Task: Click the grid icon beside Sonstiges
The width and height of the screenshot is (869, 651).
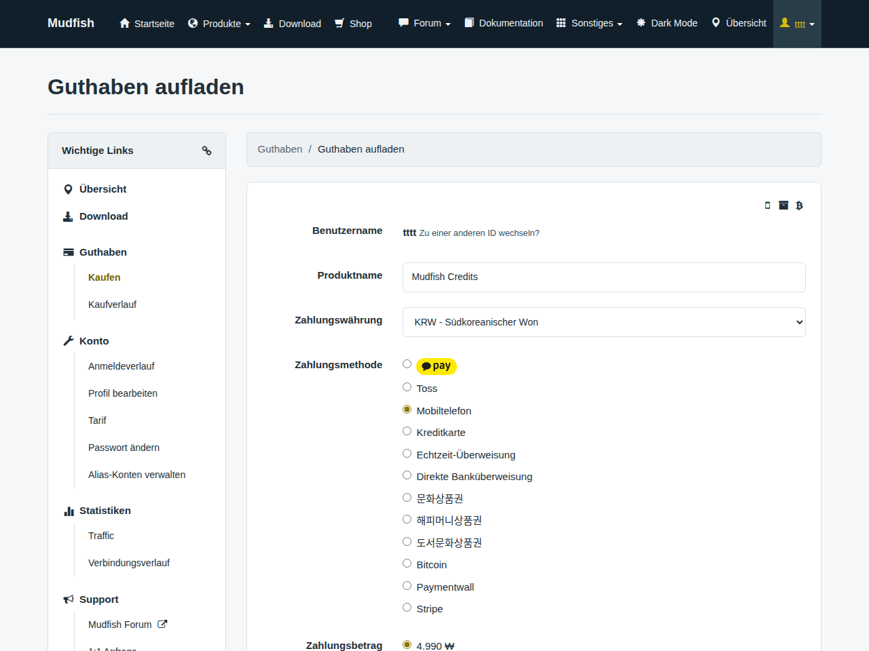Action: coord(561,22)
